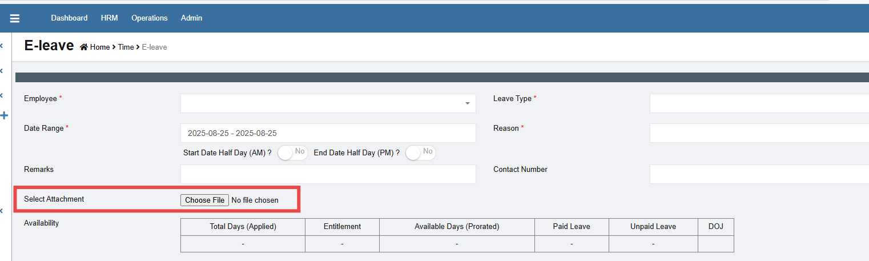This screenshot has height=261, width=869.
Task: Open the Admin menu
Action: click(x=191, y=18)
